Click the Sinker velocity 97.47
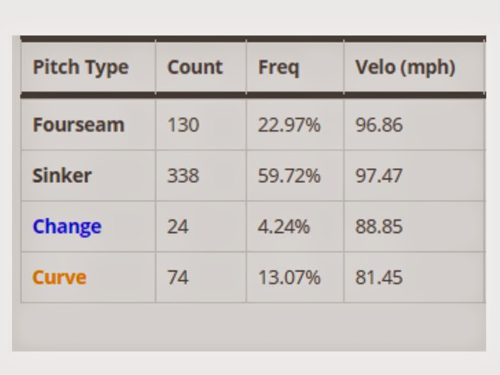Image resolution: width=500 pixels, height=375 pixels. tap(379, 176)
